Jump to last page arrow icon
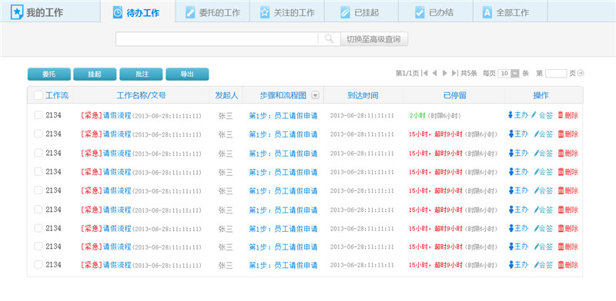Image resolution: width=616 pixels, height=301 pixels. 454,73
